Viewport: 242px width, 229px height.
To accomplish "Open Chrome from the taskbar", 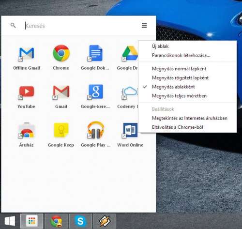I will pos(56,221).
